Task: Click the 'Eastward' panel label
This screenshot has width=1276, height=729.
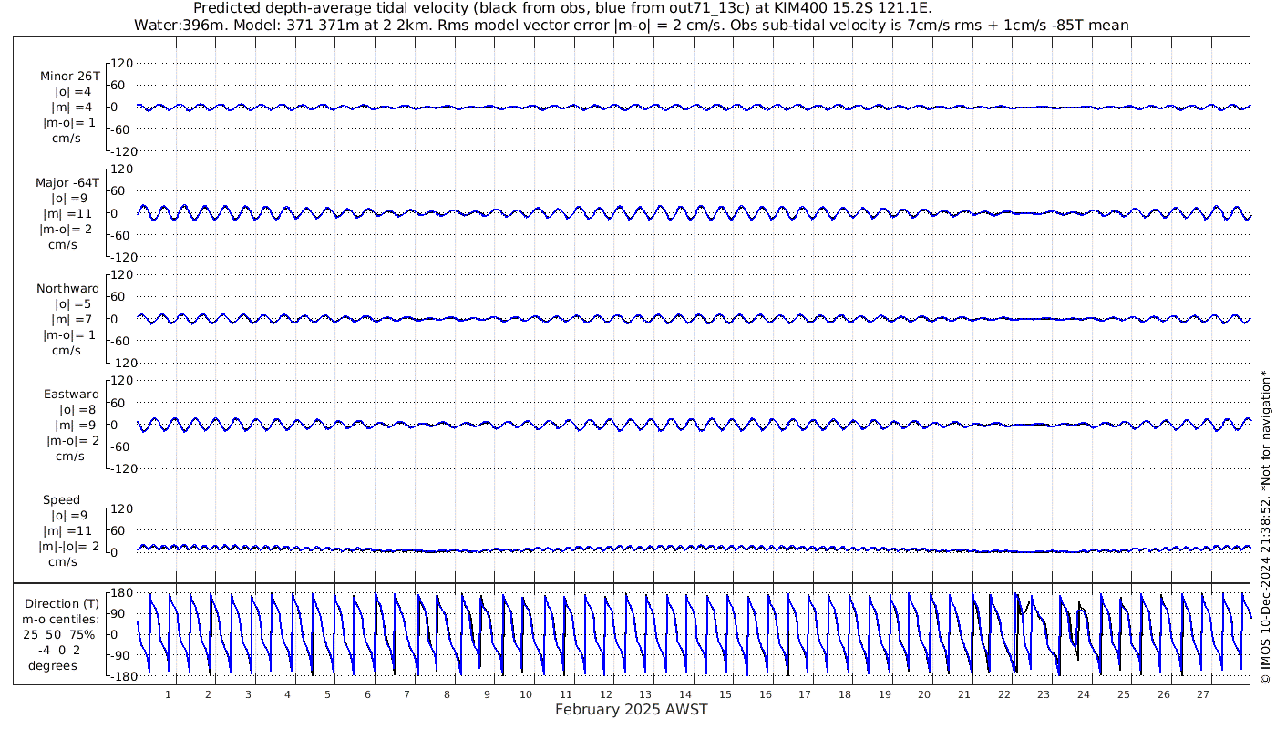Action: (x=71, y=395)
